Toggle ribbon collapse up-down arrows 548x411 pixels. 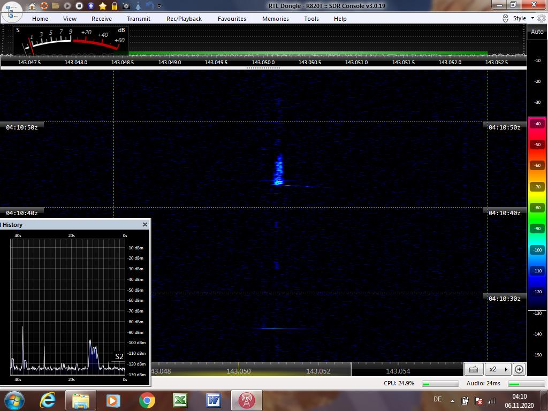(x=505, y=19)
